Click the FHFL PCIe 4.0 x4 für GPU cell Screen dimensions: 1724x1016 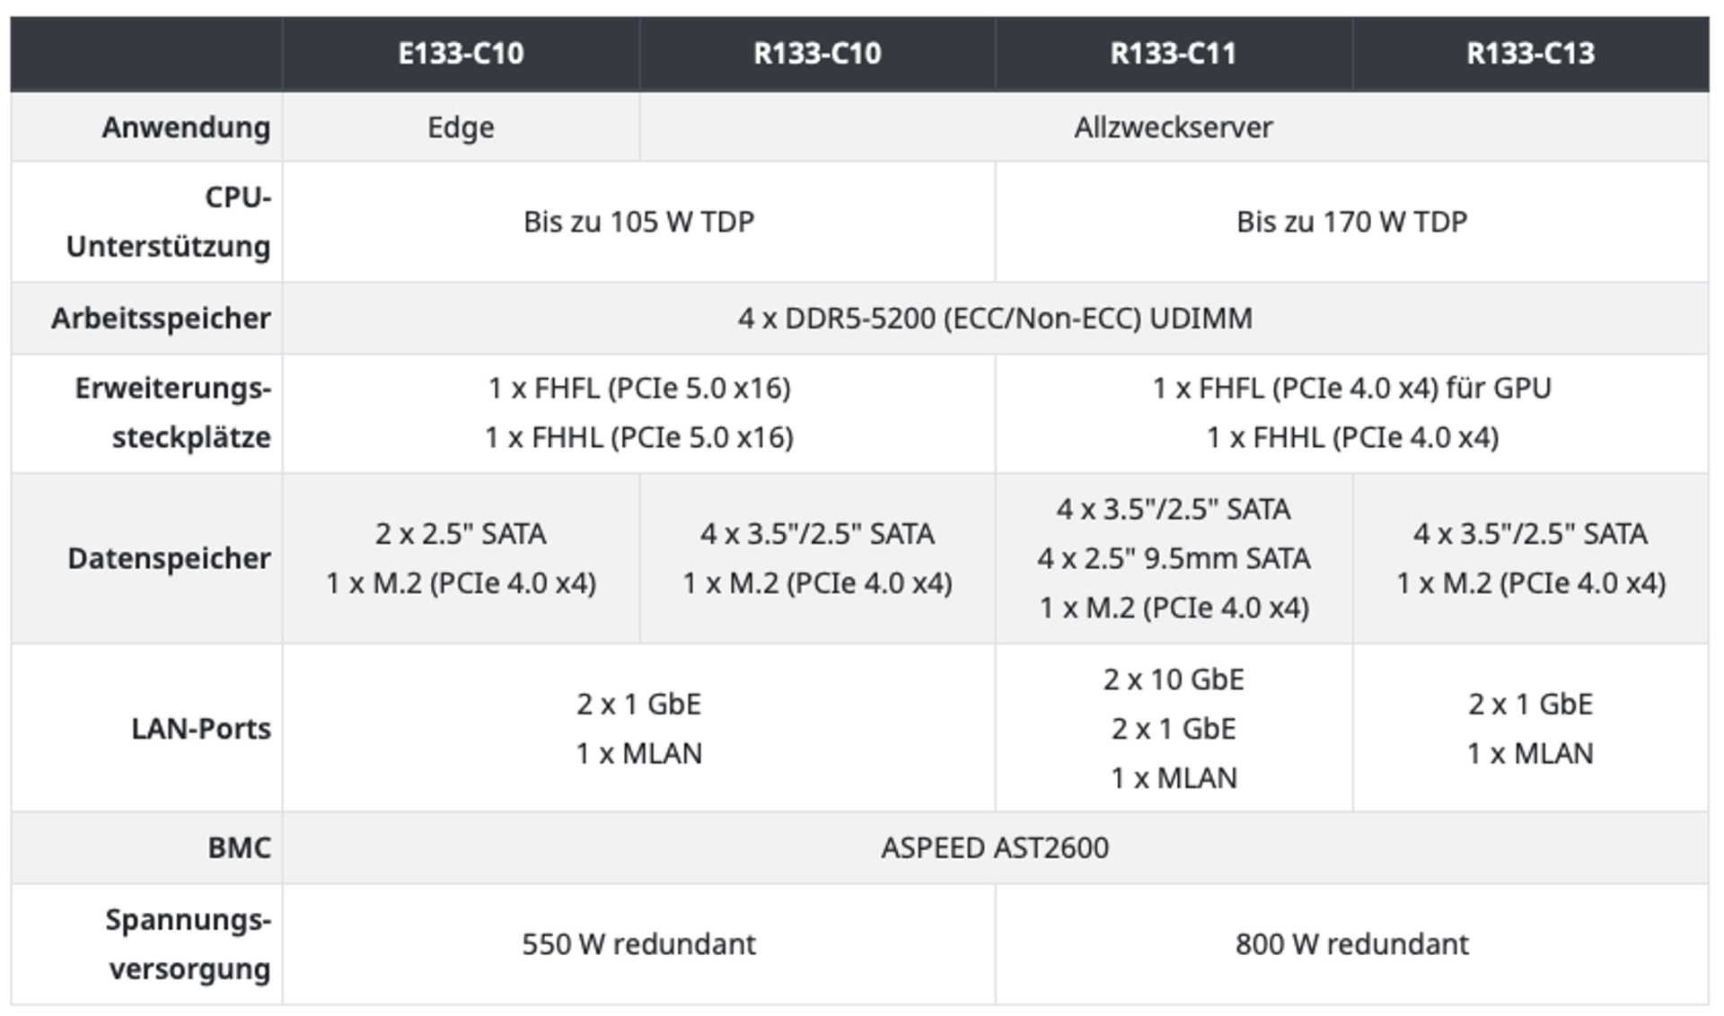(1351, 389)
